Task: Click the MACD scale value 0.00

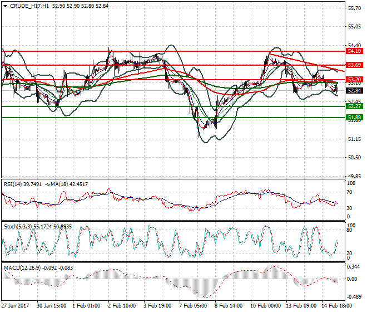Action: pos(352,279)
